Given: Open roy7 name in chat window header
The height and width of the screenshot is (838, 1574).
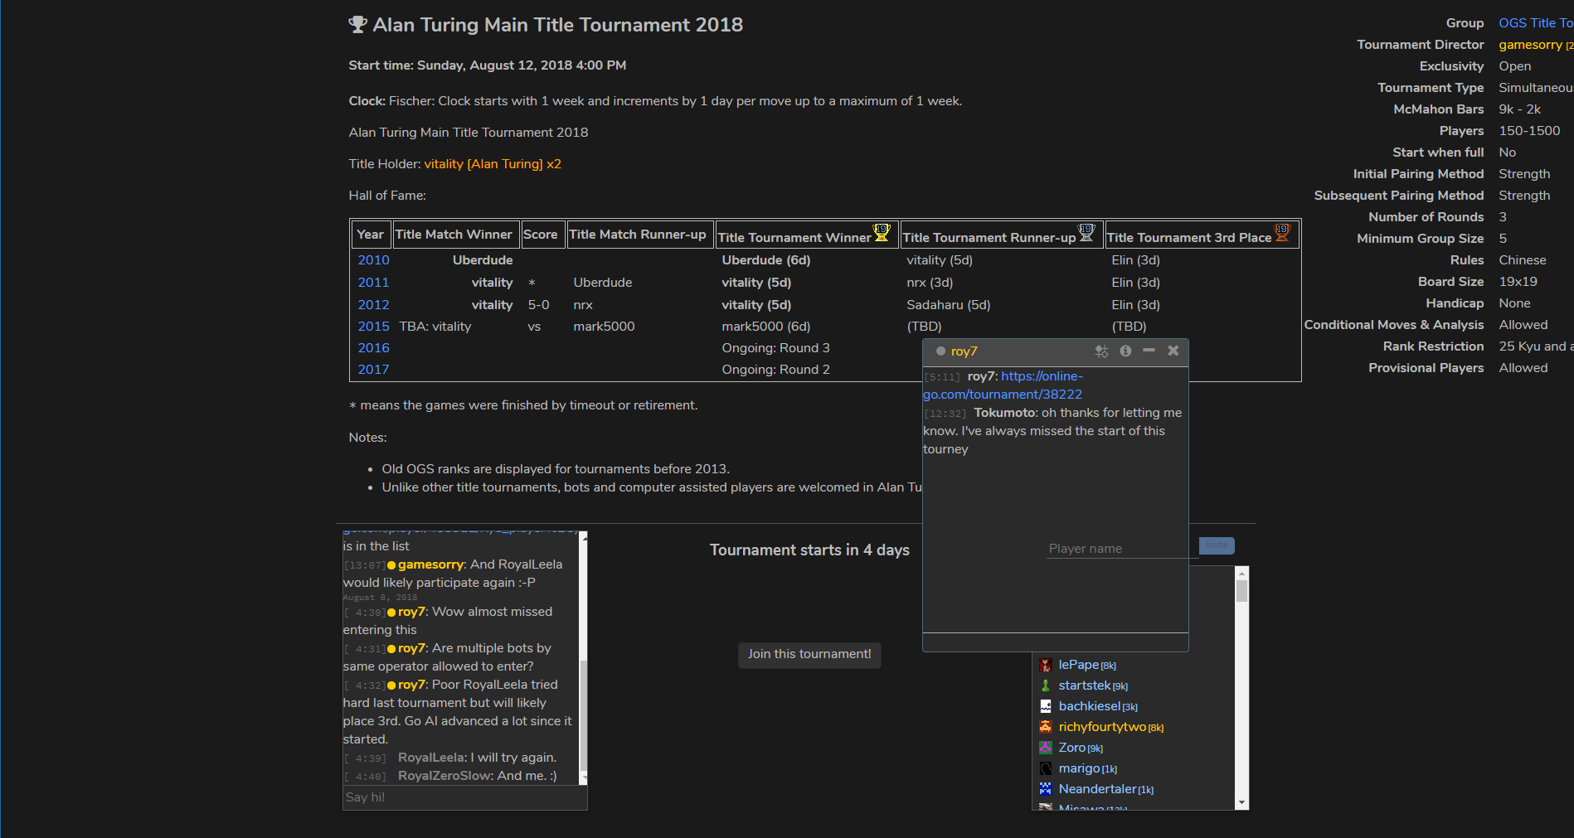Looking at the screenshot, I should point(964,351).
